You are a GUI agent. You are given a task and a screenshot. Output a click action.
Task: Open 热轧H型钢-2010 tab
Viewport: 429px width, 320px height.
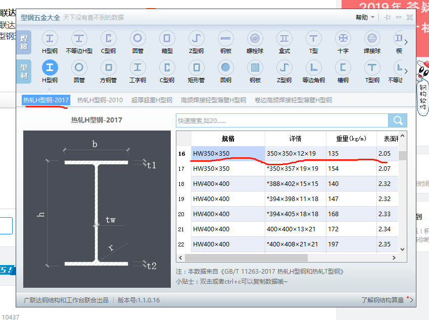click(x=100, y=100)
